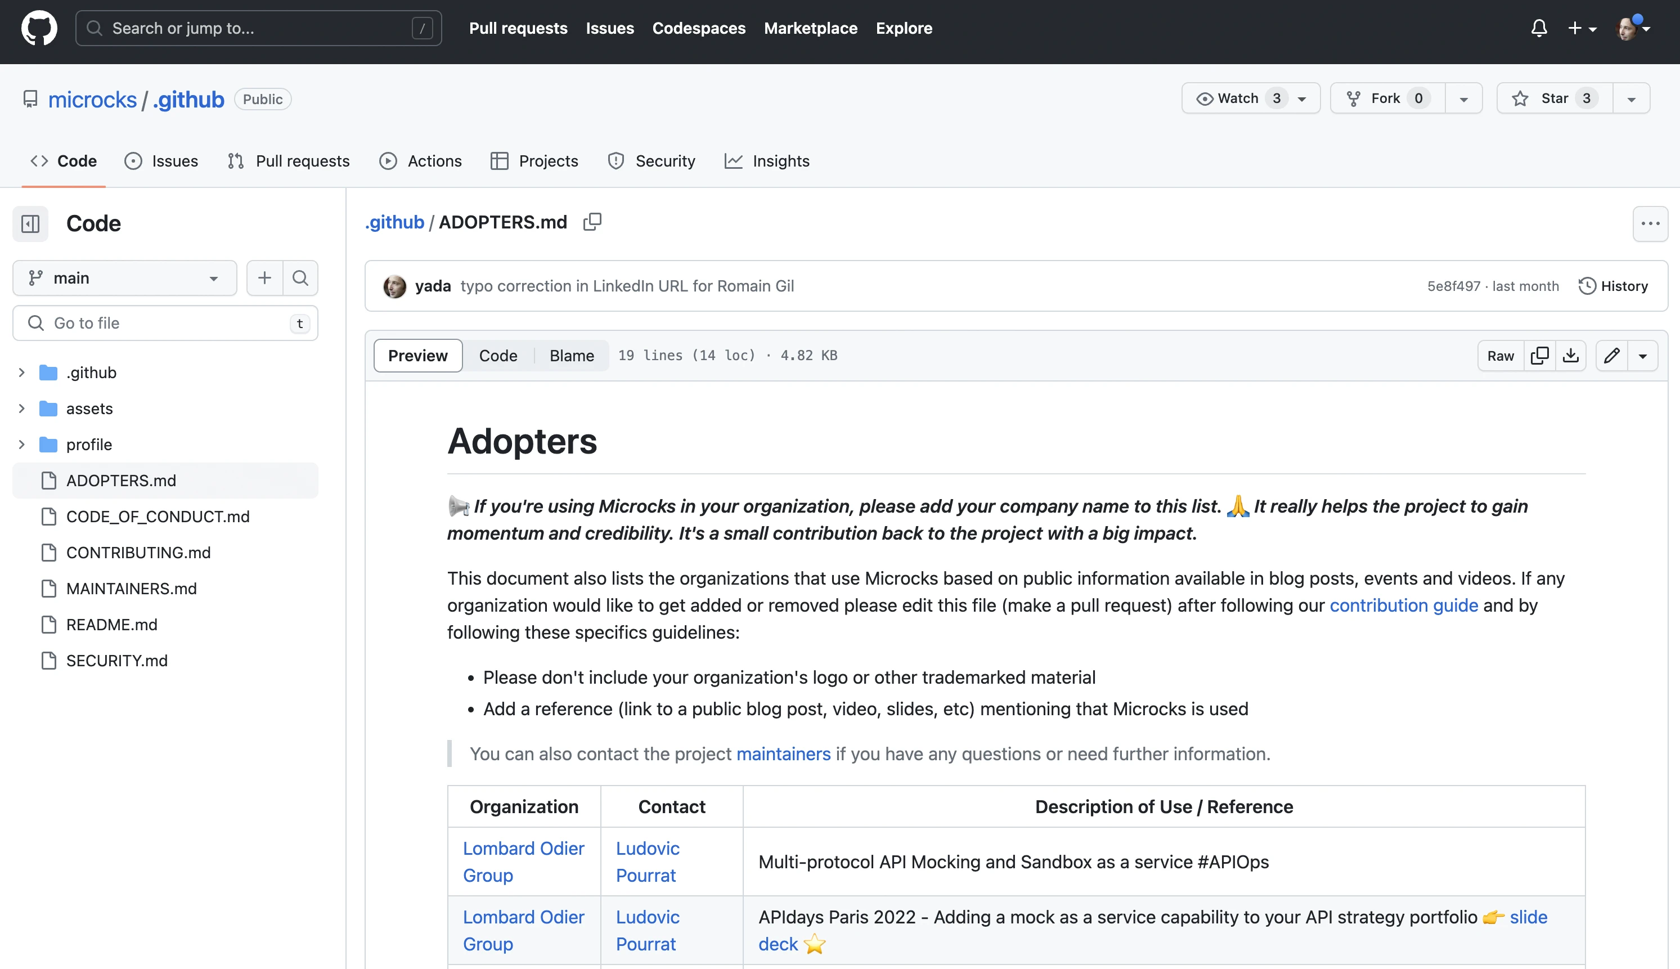Open more options via the ellipsis icon

(x=1651, y=223)
